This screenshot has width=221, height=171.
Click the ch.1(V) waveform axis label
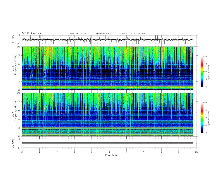point(13,40)
